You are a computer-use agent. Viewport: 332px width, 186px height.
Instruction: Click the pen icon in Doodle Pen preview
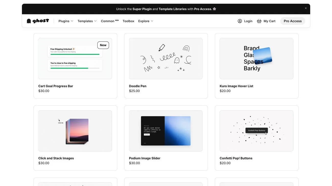(x=162, y=48)
